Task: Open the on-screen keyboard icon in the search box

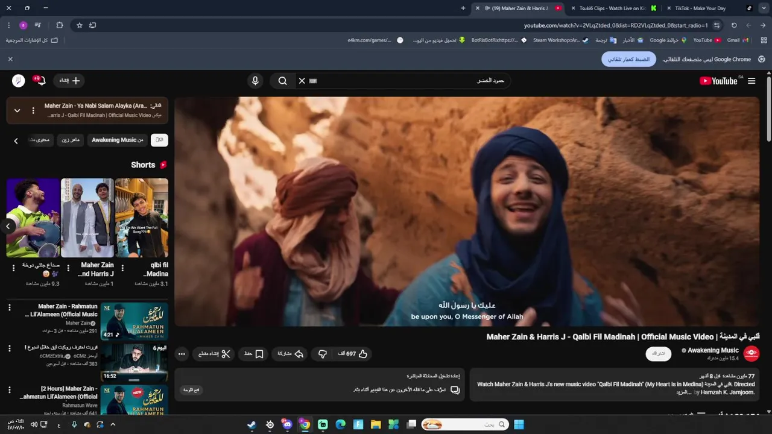Action: click(x=313, y=81)
